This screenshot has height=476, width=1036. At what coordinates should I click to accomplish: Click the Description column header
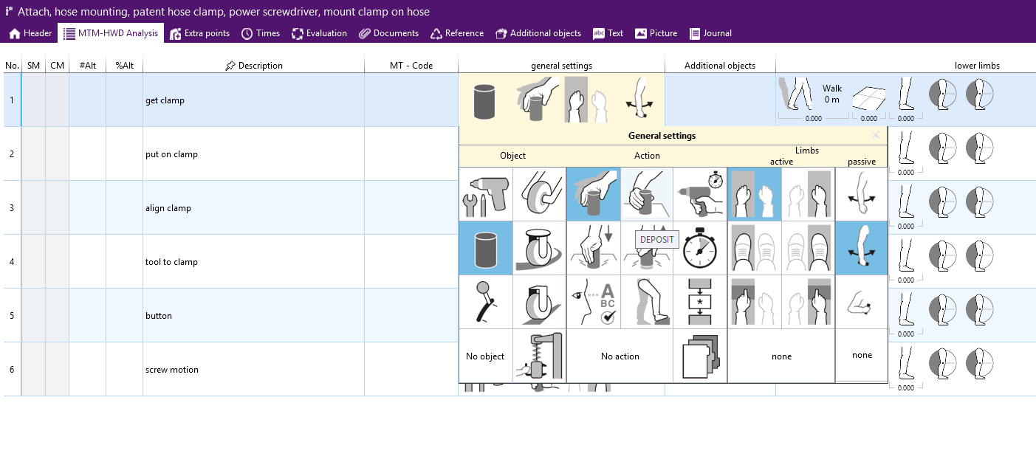pos(253,66)
